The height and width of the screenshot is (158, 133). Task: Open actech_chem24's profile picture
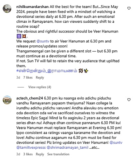tap(7, 100)
